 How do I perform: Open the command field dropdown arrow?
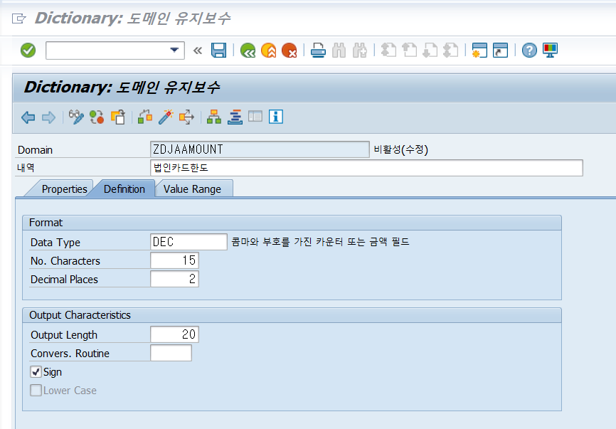point(174,51)
